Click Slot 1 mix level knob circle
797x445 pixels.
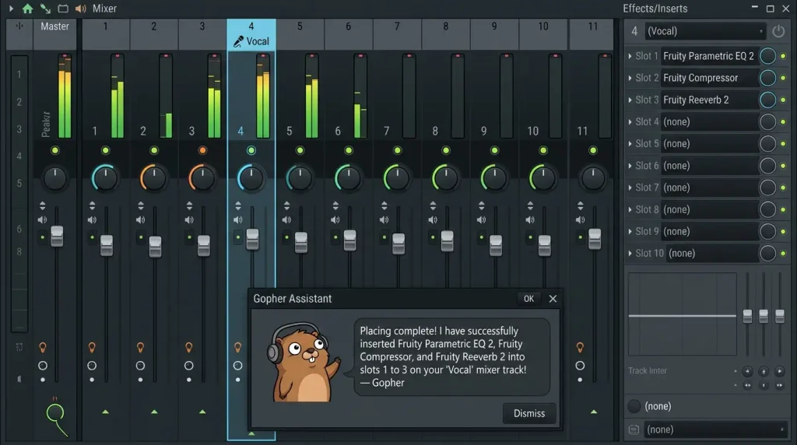pos(768,56)
